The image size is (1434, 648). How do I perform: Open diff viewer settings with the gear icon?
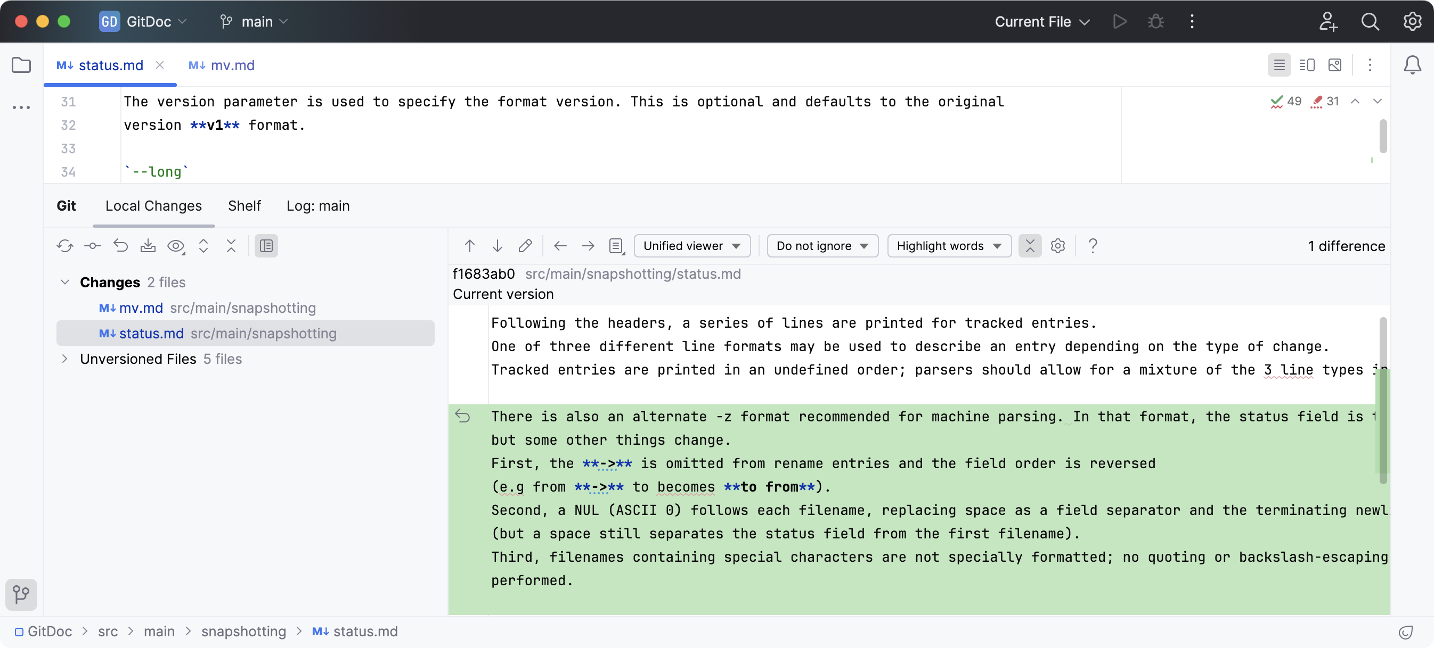[x=1058, y=246]
